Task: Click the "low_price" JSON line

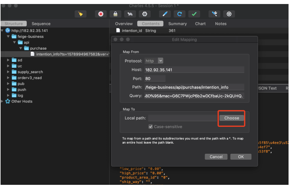Action: pos(141,169)
